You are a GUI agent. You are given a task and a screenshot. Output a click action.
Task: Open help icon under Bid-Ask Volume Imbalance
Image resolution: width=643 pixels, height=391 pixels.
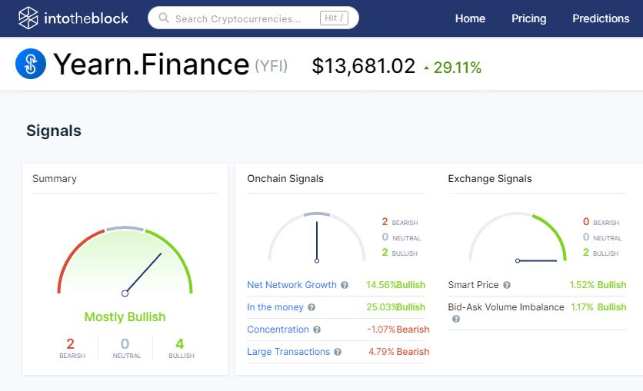click(x=455, y=319)
